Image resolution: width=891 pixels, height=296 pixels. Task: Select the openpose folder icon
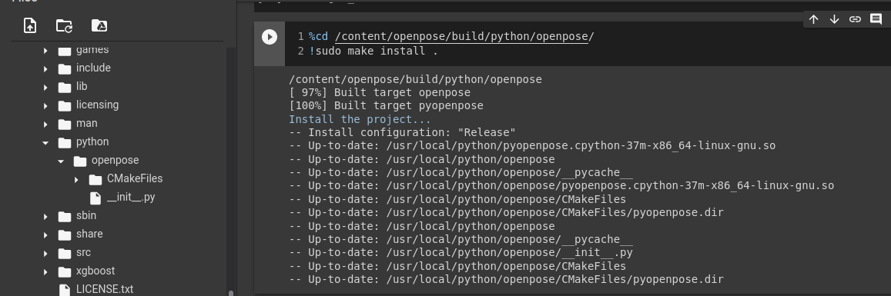click(80, 161)
